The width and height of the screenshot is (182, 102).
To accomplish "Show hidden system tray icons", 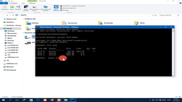I will click(x=150, y=100).
